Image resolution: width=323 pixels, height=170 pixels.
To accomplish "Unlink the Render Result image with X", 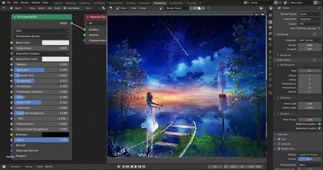I will pyautogui.click(x=203, y=8).
